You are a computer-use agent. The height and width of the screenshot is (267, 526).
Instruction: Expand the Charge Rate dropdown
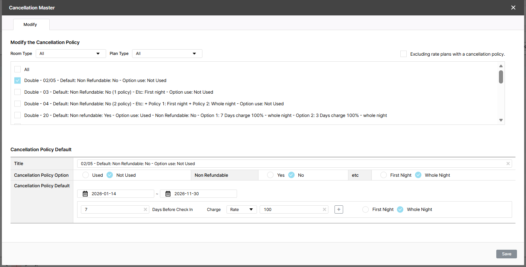click(242, 209)
